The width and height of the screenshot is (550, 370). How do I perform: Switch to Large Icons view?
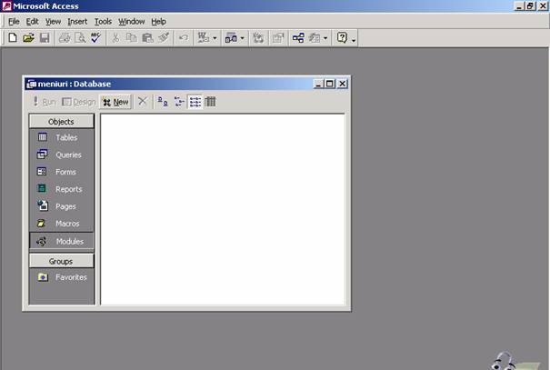163,102
